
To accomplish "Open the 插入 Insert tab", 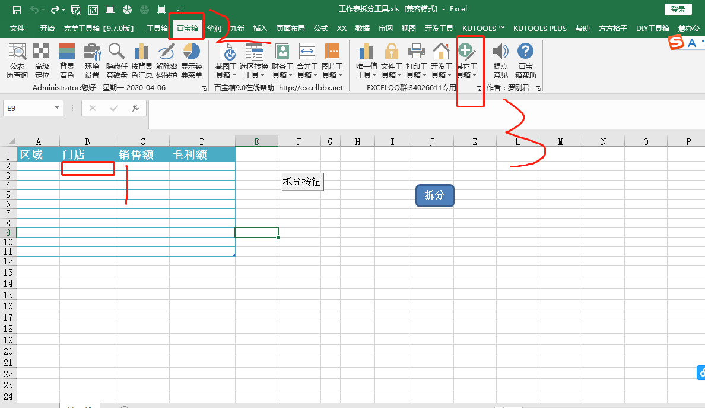I will click(x=260, y=29).
